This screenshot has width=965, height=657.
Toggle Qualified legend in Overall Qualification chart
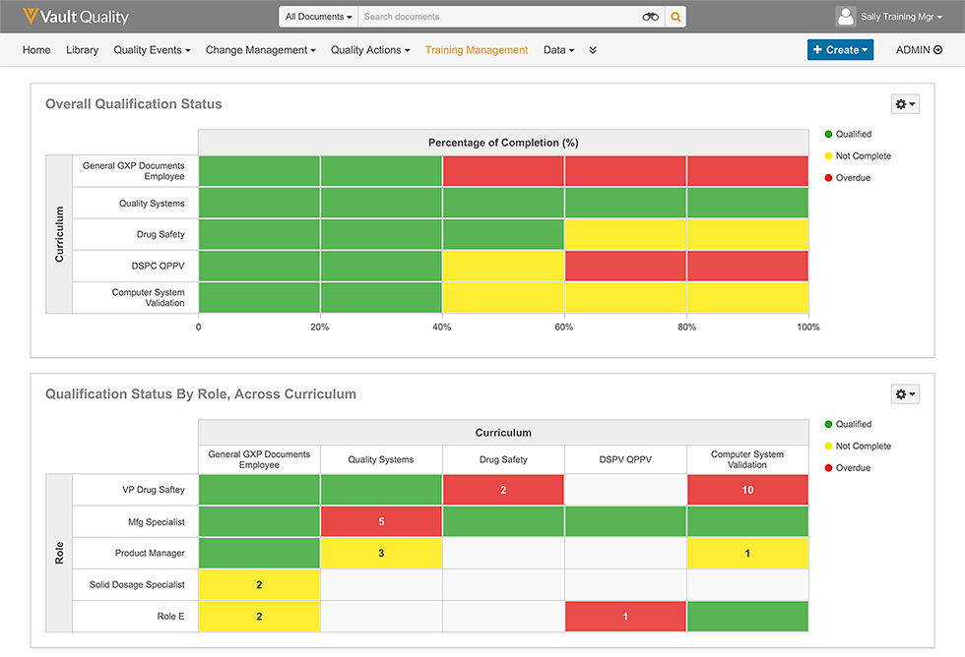847,134
